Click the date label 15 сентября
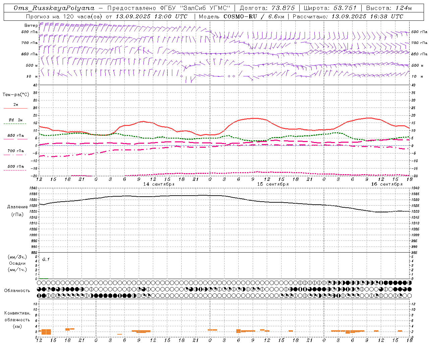 click(x=273, y=184)
